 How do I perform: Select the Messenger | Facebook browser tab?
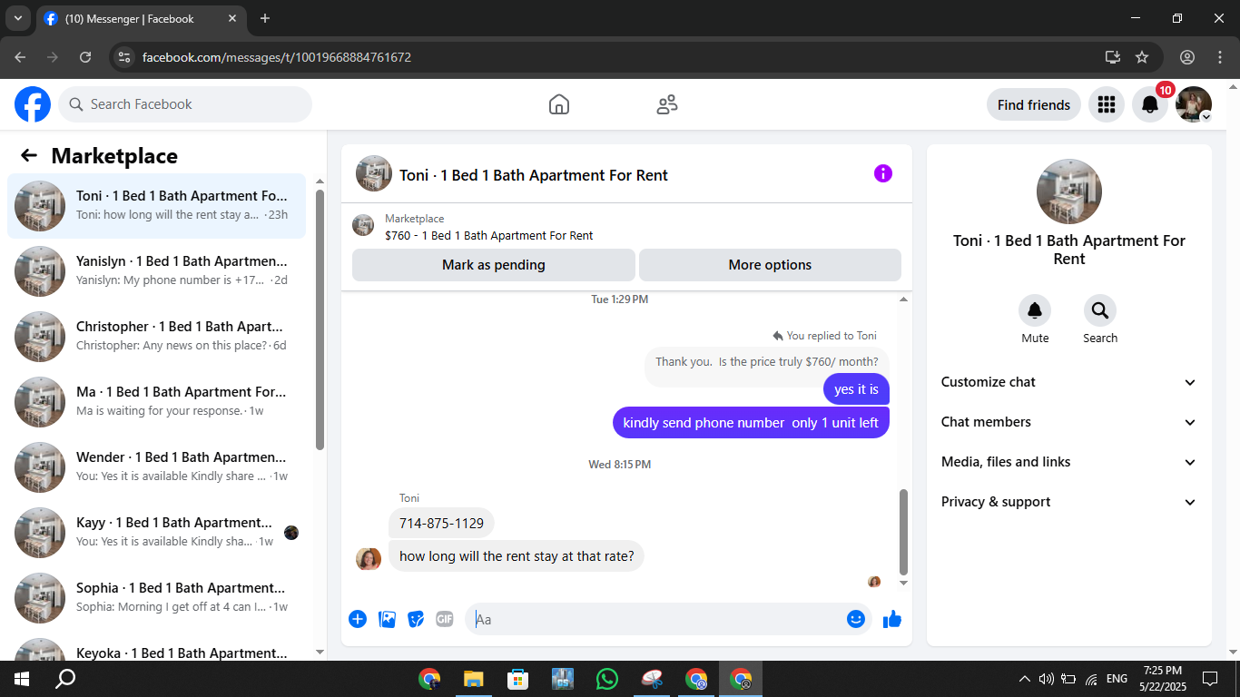[141, 18]
